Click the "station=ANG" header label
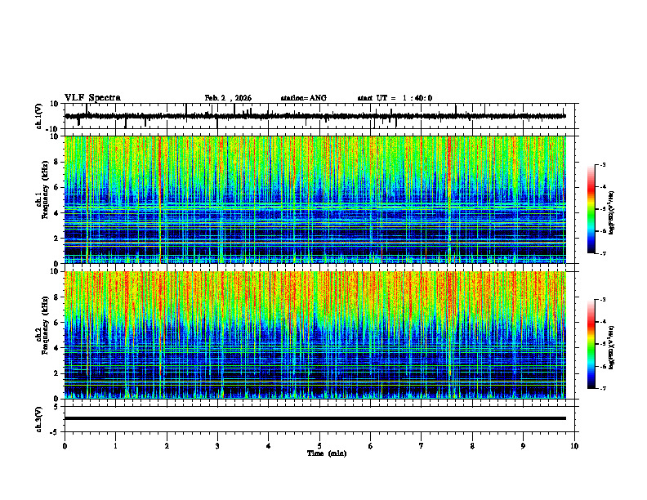The image size is (647, 500). [x=303, y=98]
